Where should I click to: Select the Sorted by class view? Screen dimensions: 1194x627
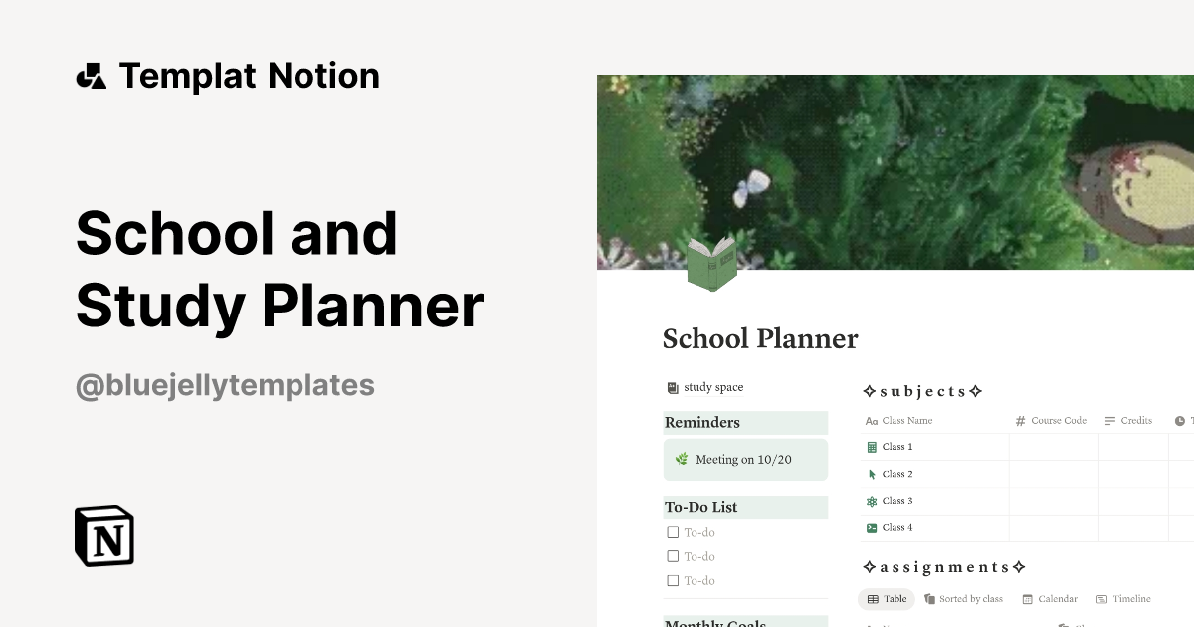pos(963,599)
